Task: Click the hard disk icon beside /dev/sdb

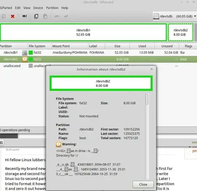Action: coord(156,16)
